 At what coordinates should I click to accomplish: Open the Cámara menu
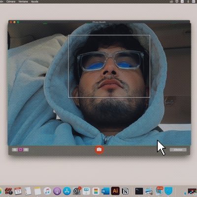[x=11, y=1]
